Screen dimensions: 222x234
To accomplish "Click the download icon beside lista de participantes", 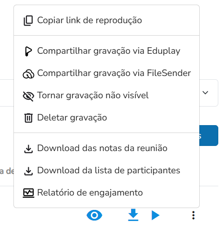I will [x=28, y=171].
